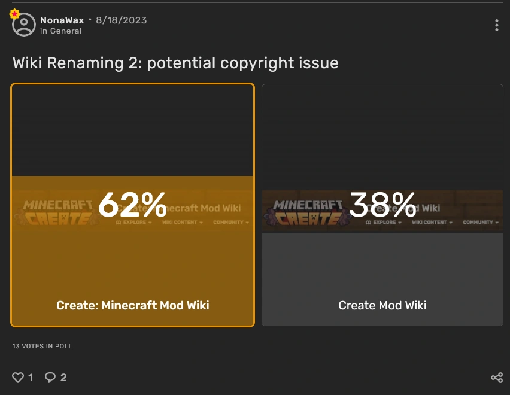
Task: Click the Wiki Renaming 2 post title
Action: tap(175, 63)
